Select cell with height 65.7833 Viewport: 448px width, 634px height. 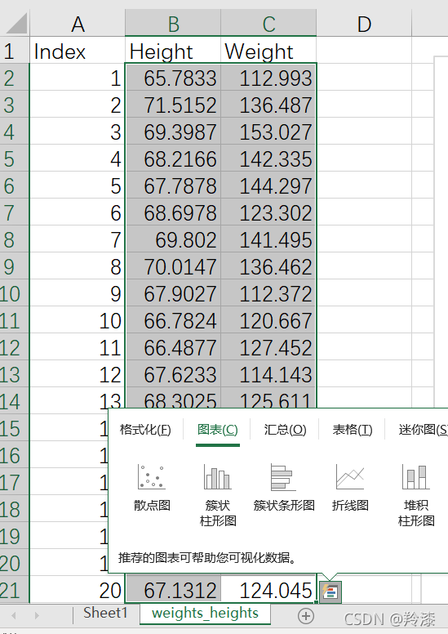coord(173,78)
